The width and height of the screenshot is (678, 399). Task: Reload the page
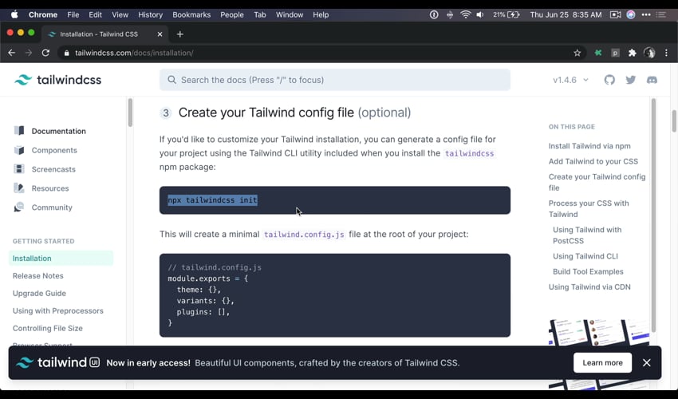(45, 53)
